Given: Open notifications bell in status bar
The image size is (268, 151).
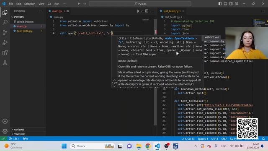Looking at the screenshot, I should 263,139.
